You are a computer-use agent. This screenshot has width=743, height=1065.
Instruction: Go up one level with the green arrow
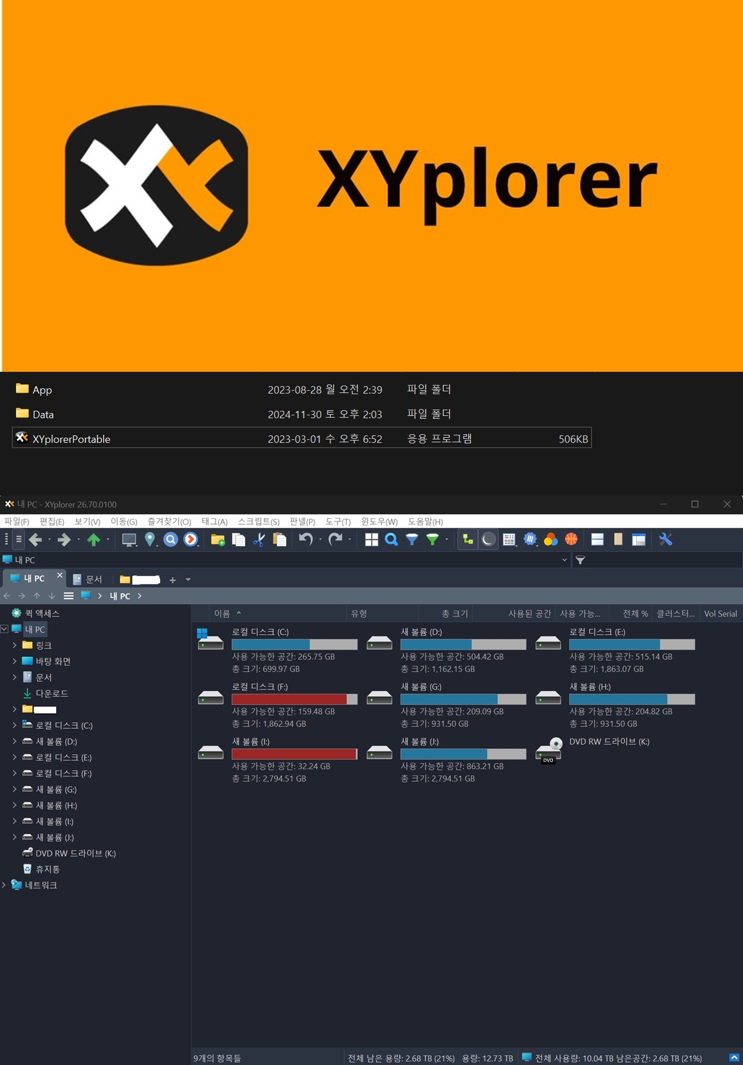coord(93,539)
